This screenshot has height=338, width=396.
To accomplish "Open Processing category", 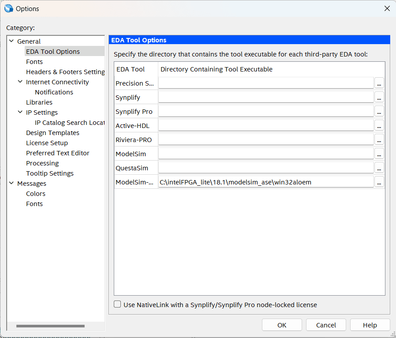I will (42, 163).
